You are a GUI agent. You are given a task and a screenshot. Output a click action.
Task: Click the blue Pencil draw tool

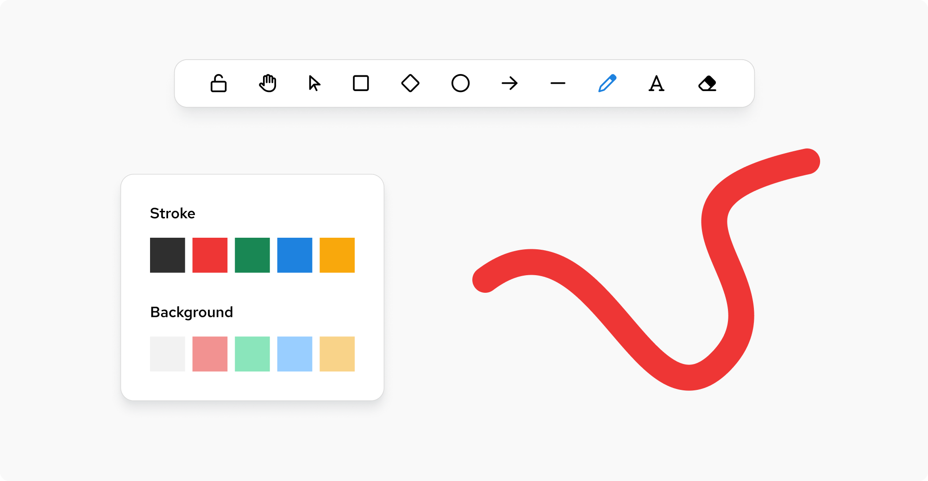(607, 84)
